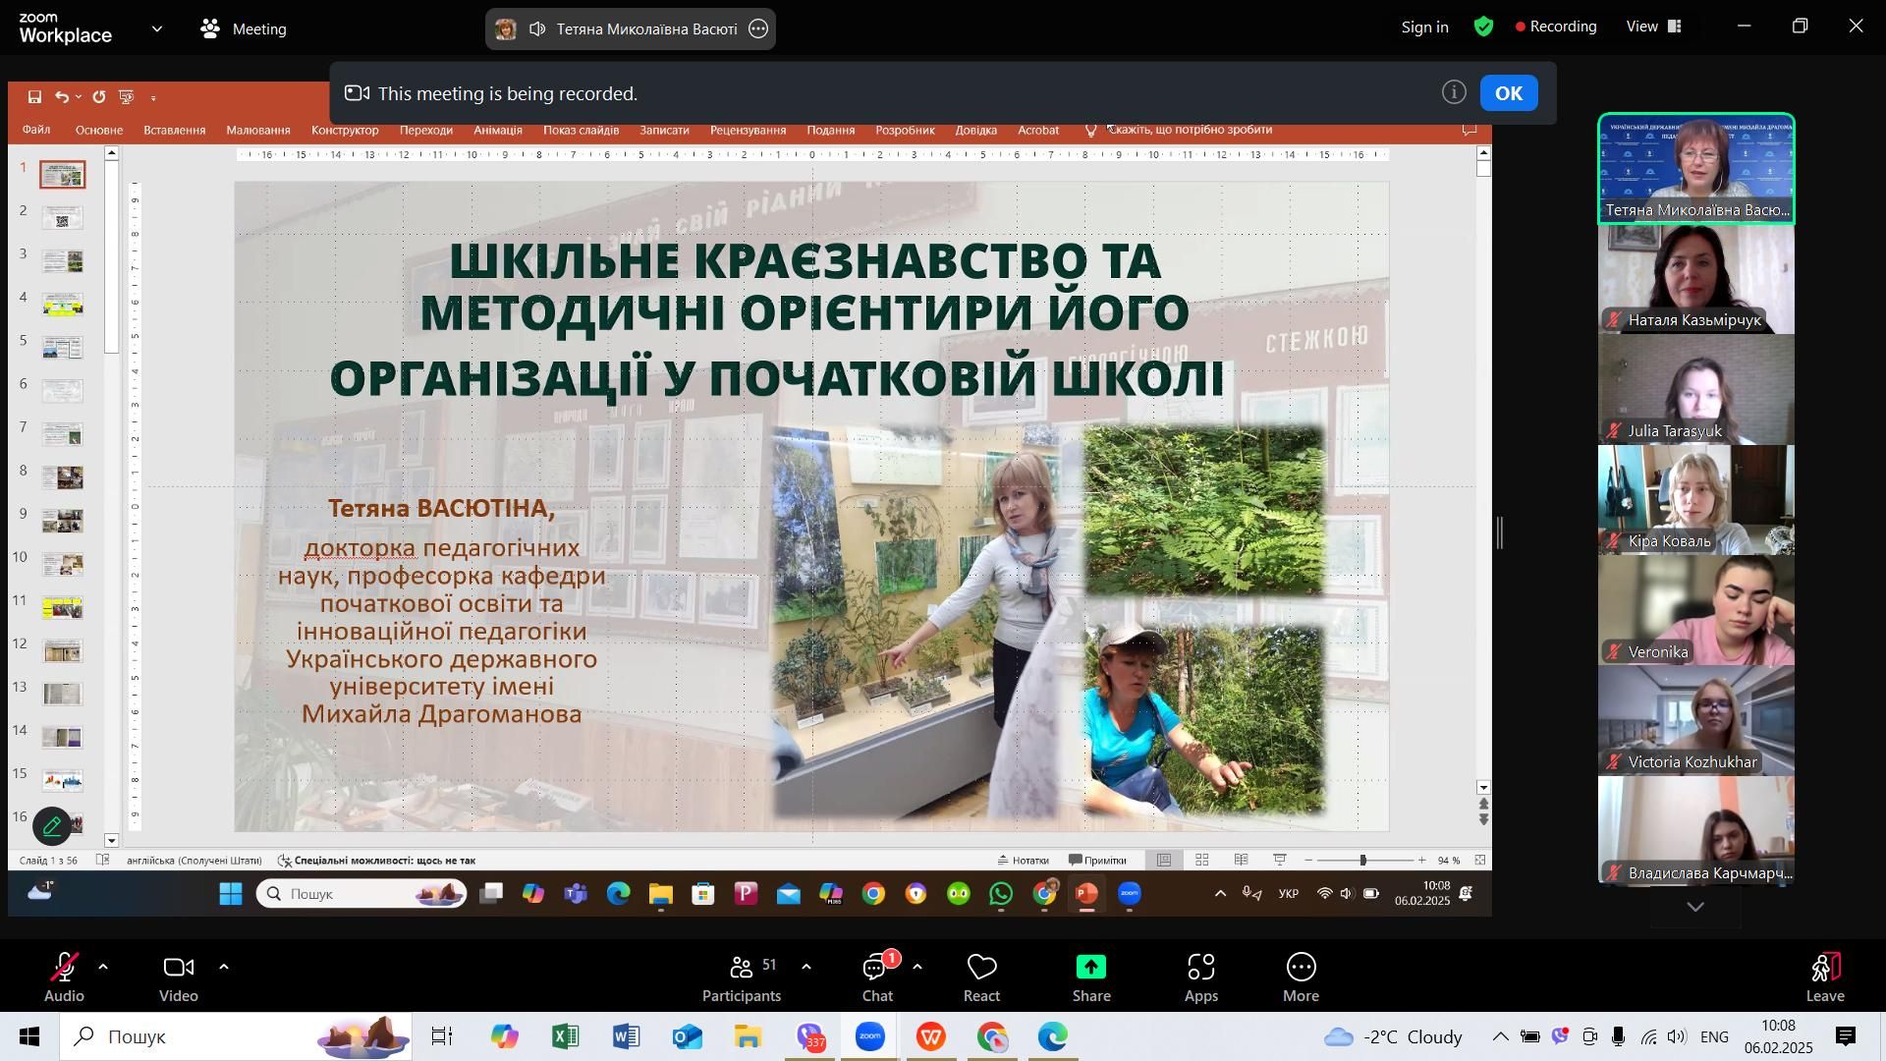Click the Пошук taskbar search box

coord(236,1037)
